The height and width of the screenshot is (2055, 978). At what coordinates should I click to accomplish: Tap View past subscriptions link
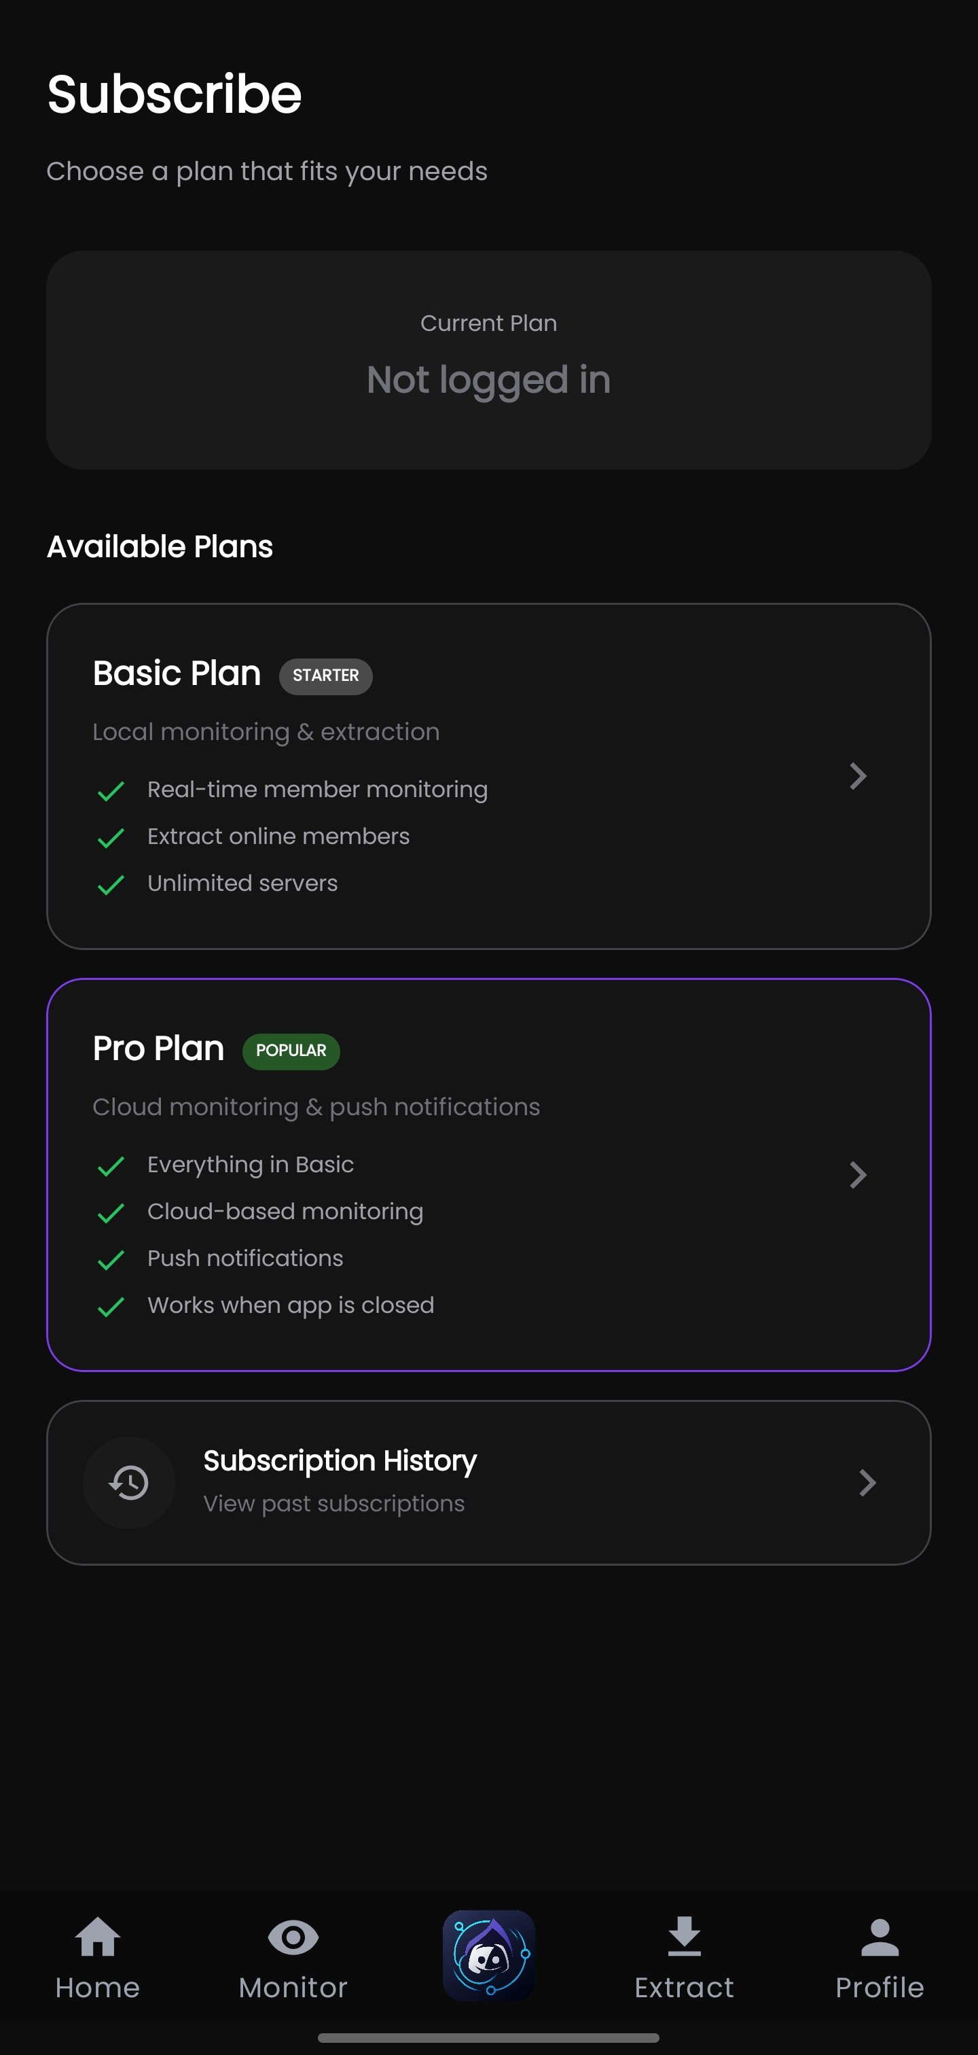[x=333, y=1503]
